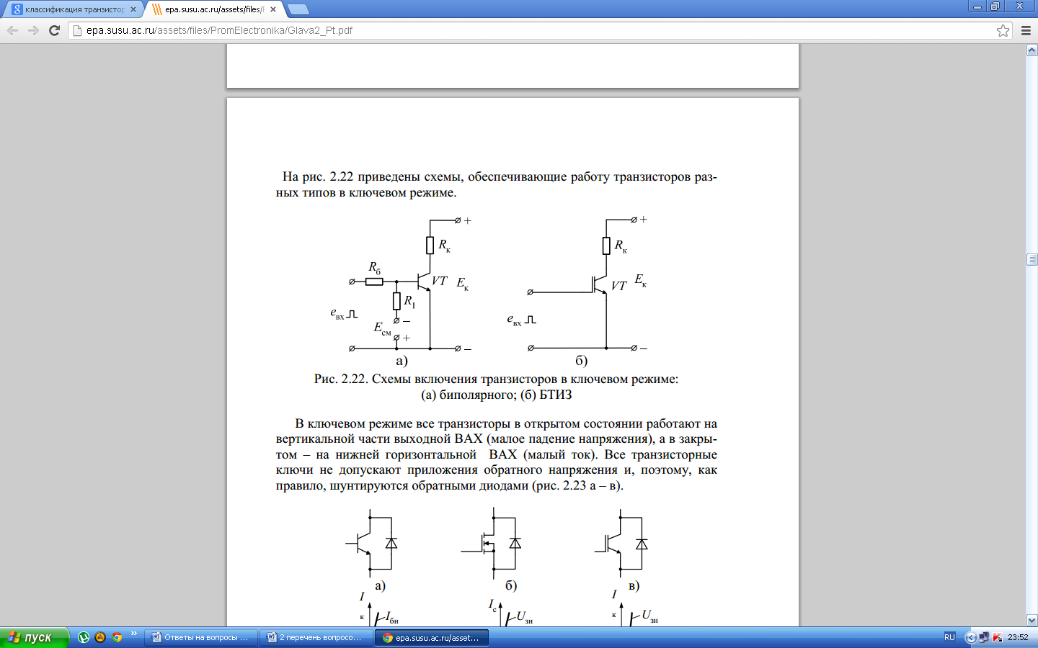
Task: Close the epa.susu.ac.ru tab
Action: point(273,9)
